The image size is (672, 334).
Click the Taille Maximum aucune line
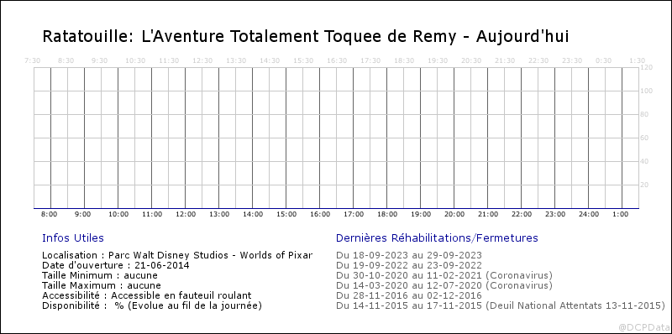[x=102, y=285]
